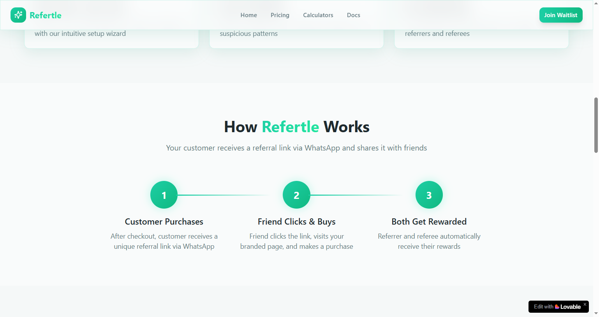The image size is (599, 317).
Task: Click the 'How Refertle Works' heading text
Action: tap(296, 127)
